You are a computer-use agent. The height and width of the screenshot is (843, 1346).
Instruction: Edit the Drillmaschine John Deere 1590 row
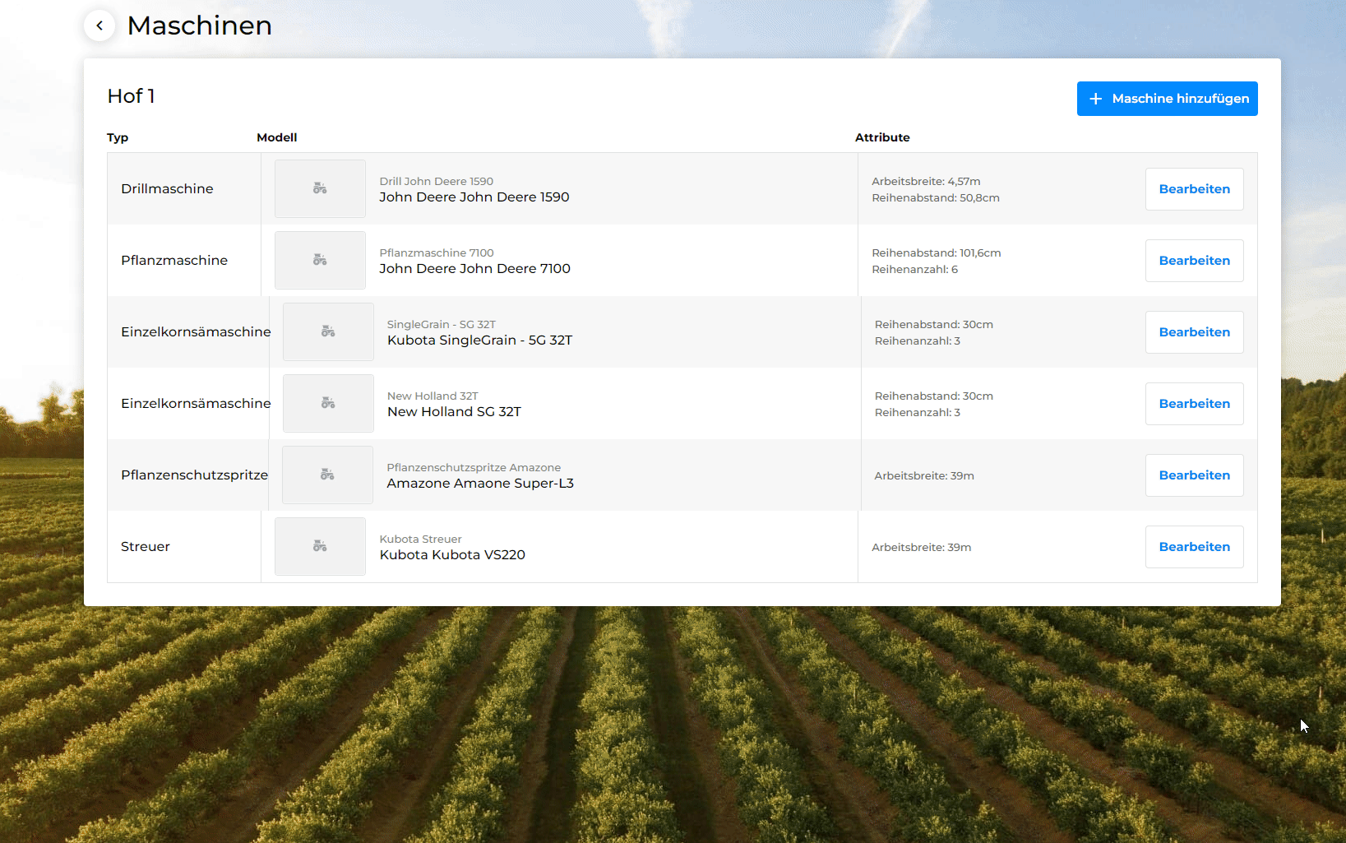coord(1194,189)
